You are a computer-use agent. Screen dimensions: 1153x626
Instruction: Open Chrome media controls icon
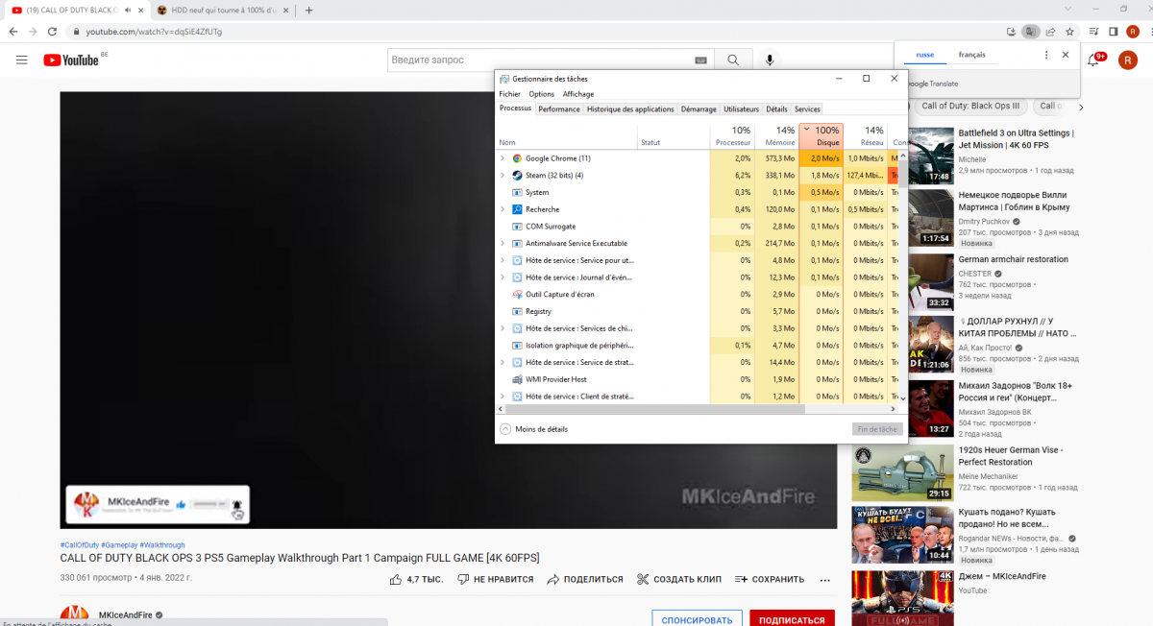click(x=1093, y=31)
